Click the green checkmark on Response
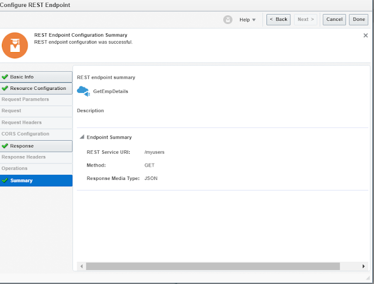The width and height of the screenshot is (374, 284). click(x=5, y=146)
